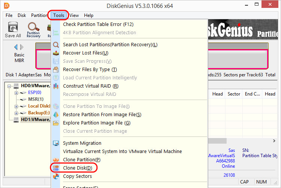
Task: Click the MSR(1) partition drive icon
Action: 24,99
